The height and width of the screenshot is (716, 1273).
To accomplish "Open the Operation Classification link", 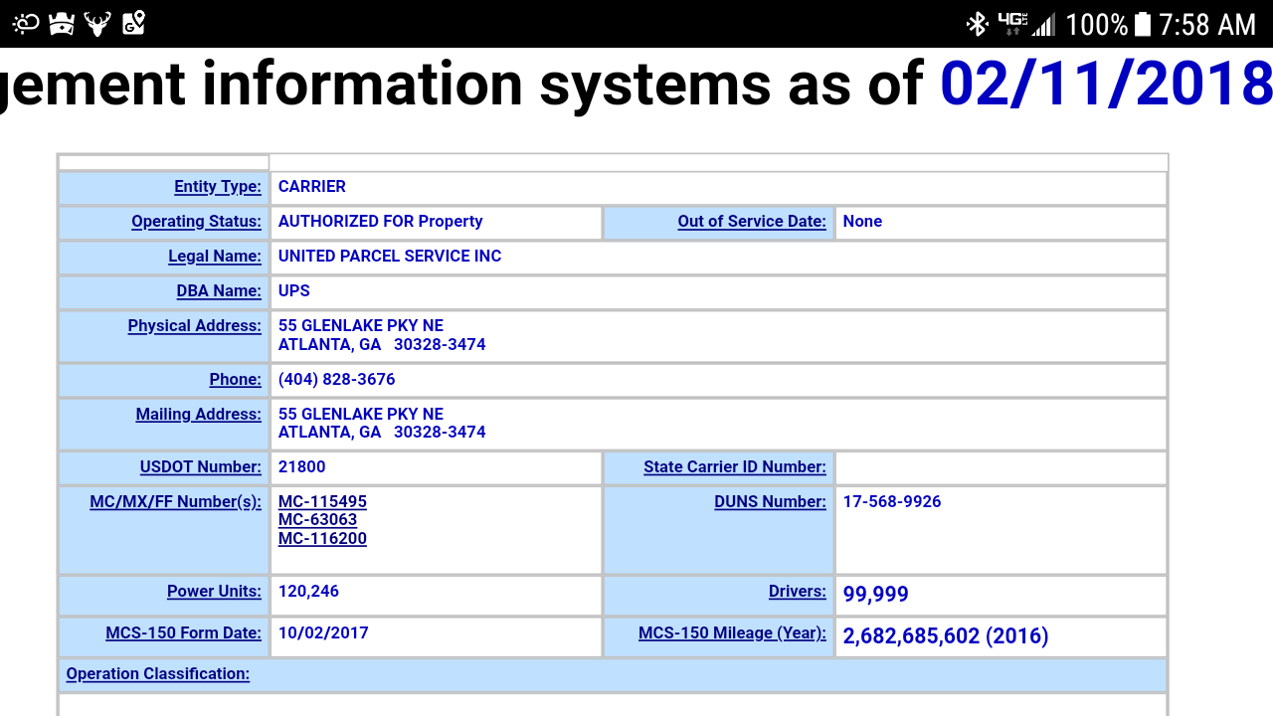I will click(x=158, y=674).
